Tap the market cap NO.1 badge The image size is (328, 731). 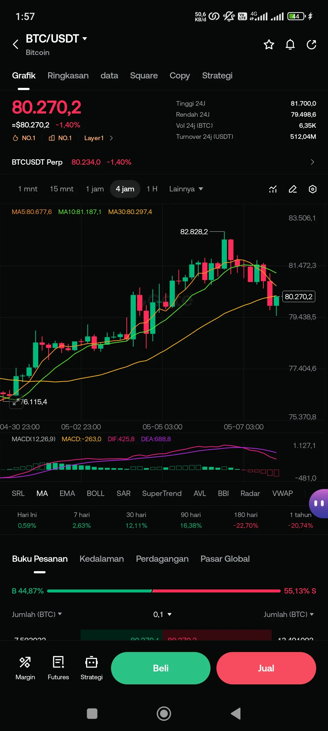(60, 138)
